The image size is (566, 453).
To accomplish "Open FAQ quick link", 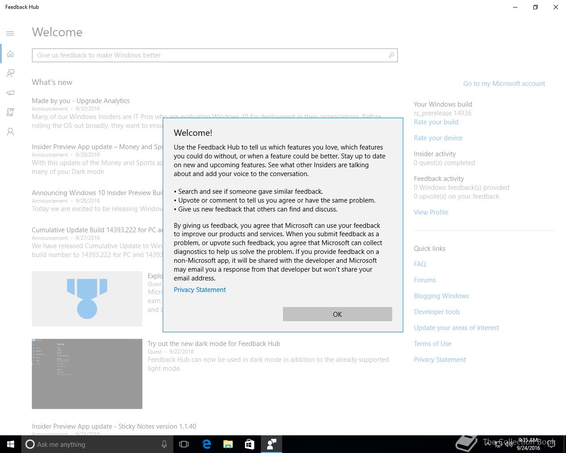I will (x=420, y=264).
